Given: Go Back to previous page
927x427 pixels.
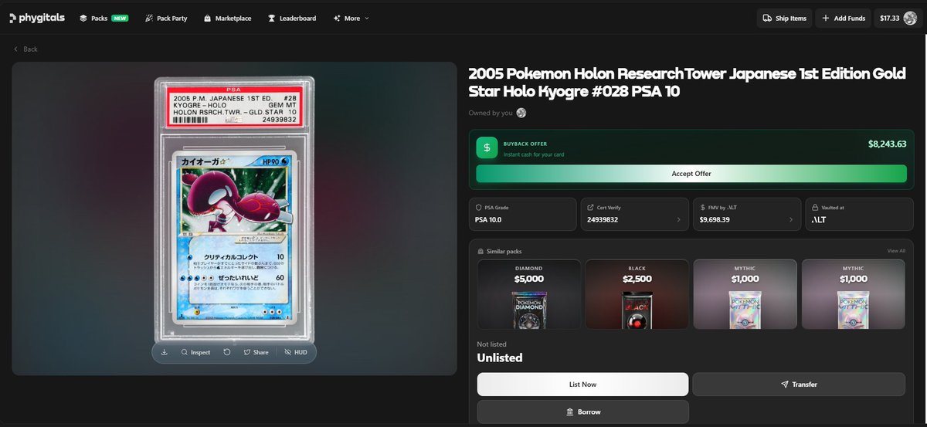Looking at the screenshot, I should (x=25, y=49).
